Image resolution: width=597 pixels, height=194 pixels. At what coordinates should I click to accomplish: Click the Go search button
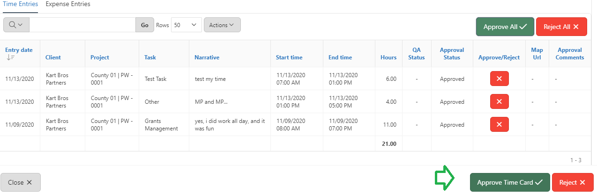[145, 25]
